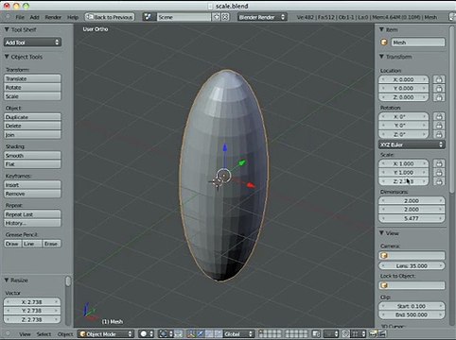Click the Duplicate button
The image size is (456, 340).
click(32, 117)
